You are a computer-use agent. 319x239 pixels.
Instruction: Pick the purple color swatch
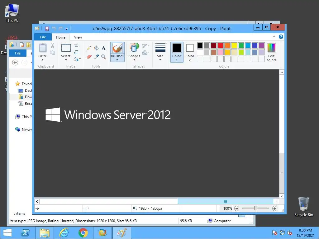point(262,45)
